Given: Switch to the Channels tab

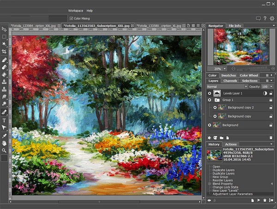Looking at the screenshot, I should 230,81.
